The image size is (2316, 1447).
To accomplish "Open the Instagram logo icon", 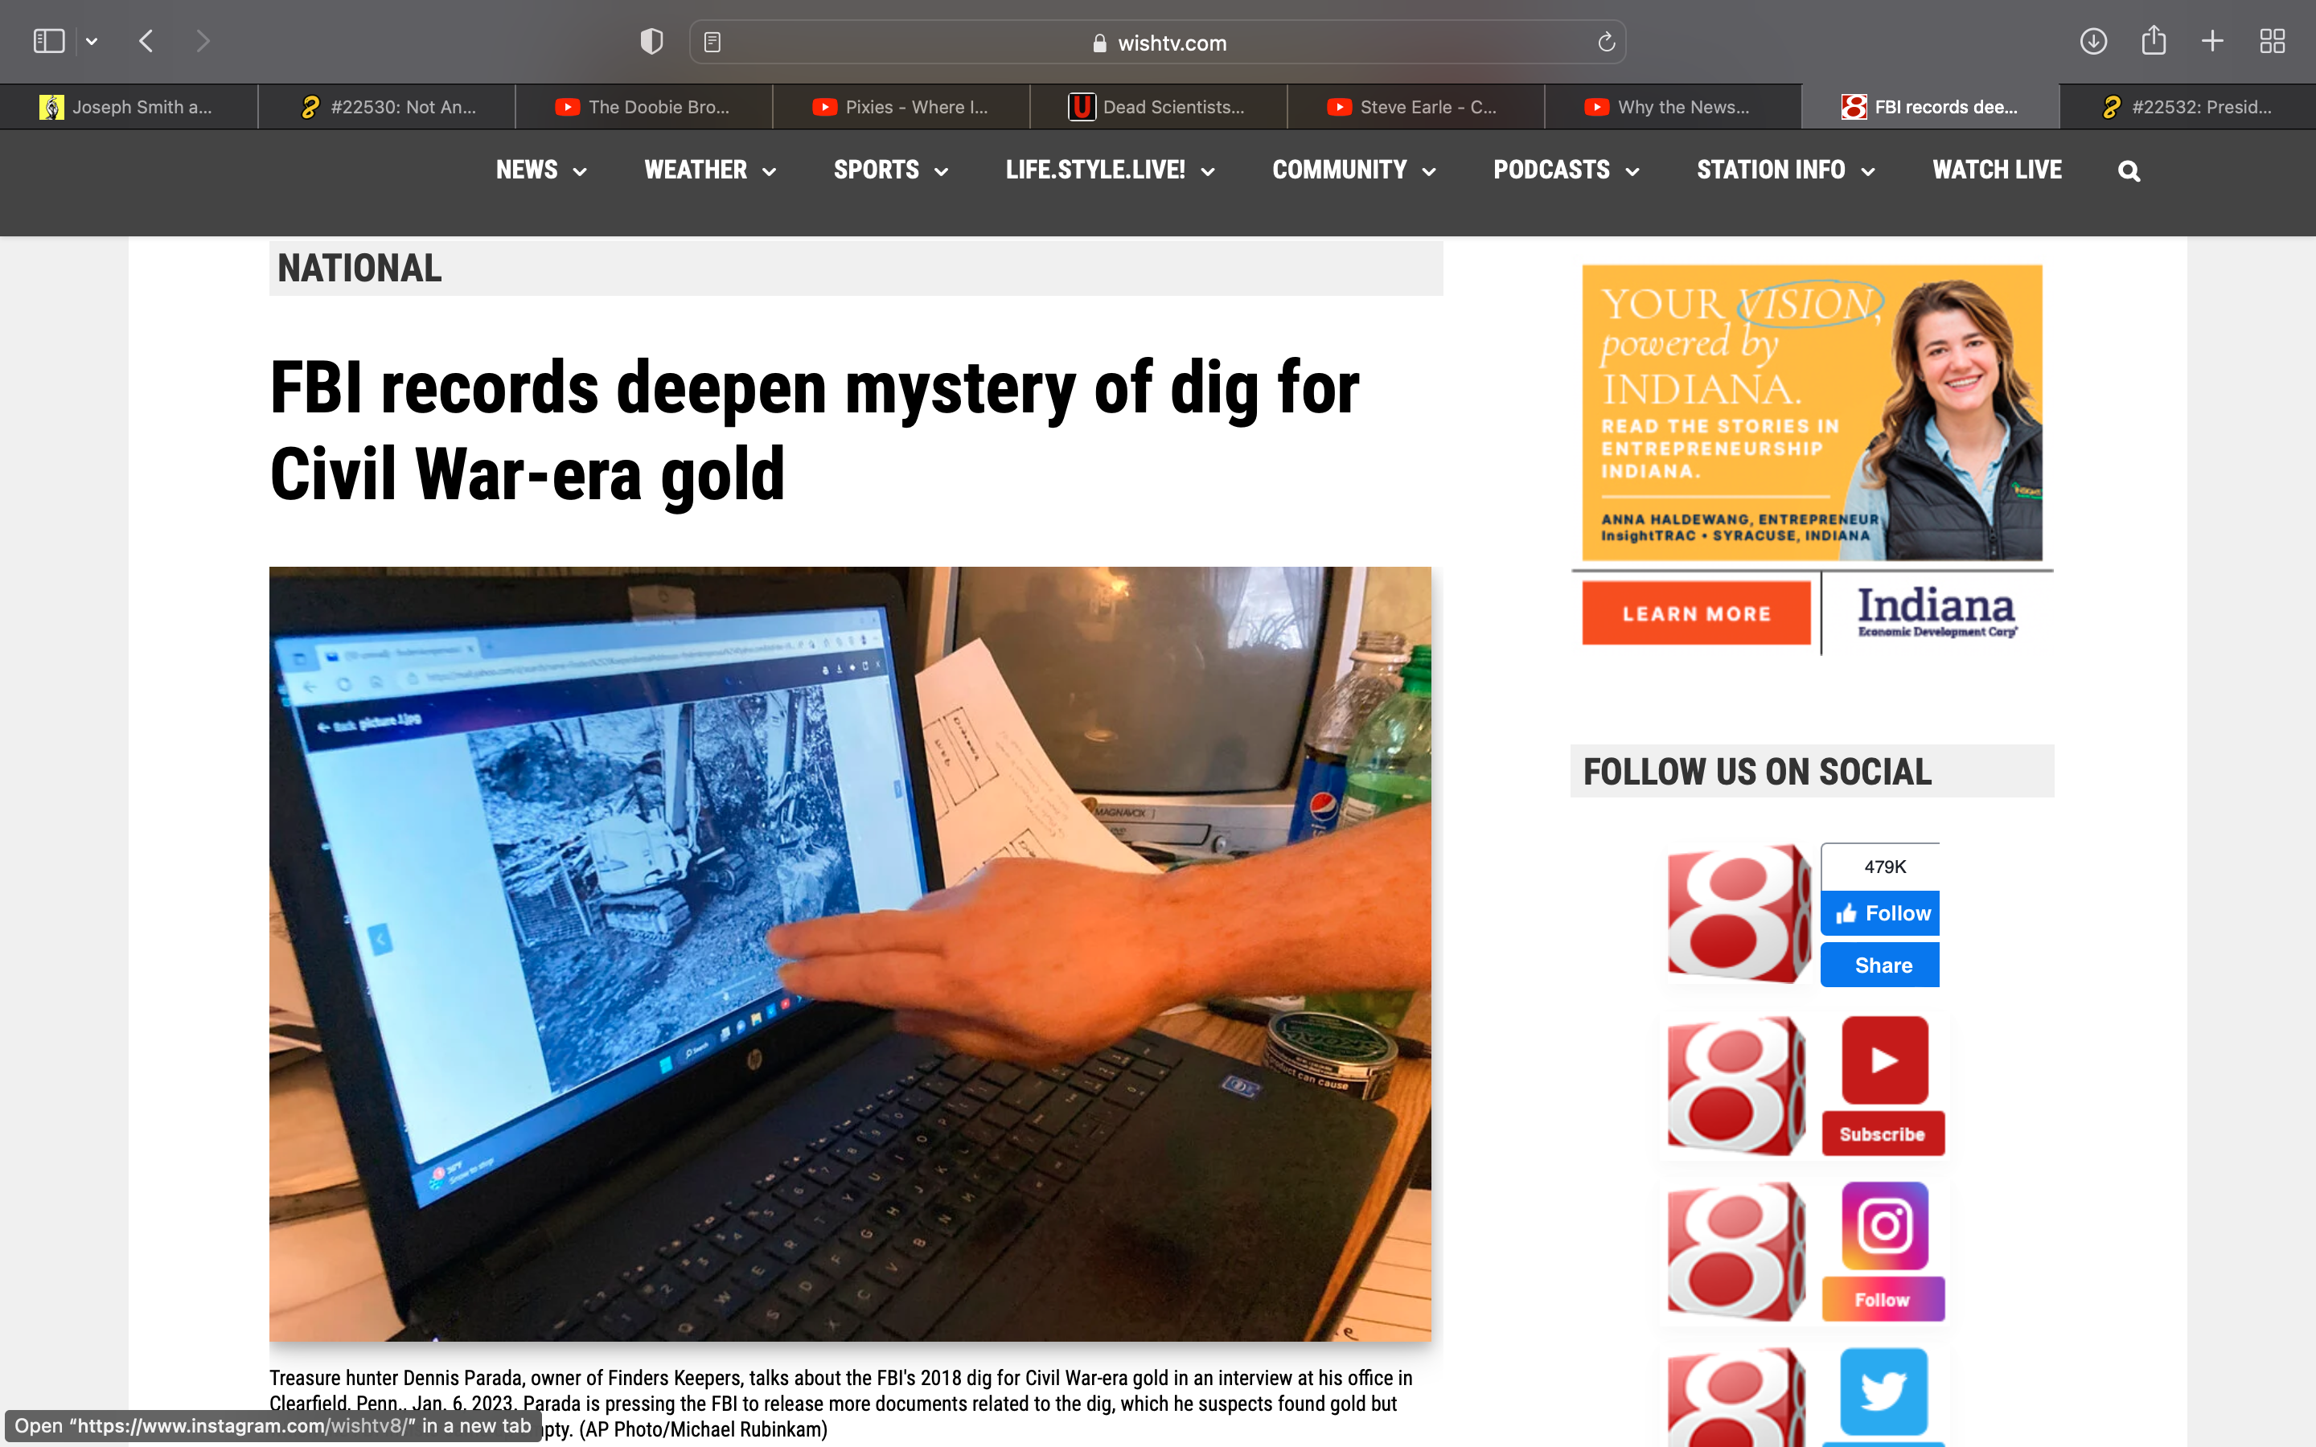I will click(x=1884, y=1226).
